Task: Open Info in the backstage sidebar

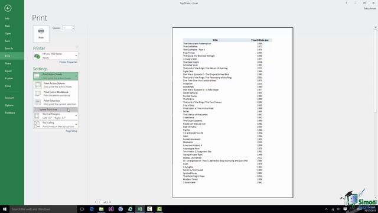Action: point(7,18)
